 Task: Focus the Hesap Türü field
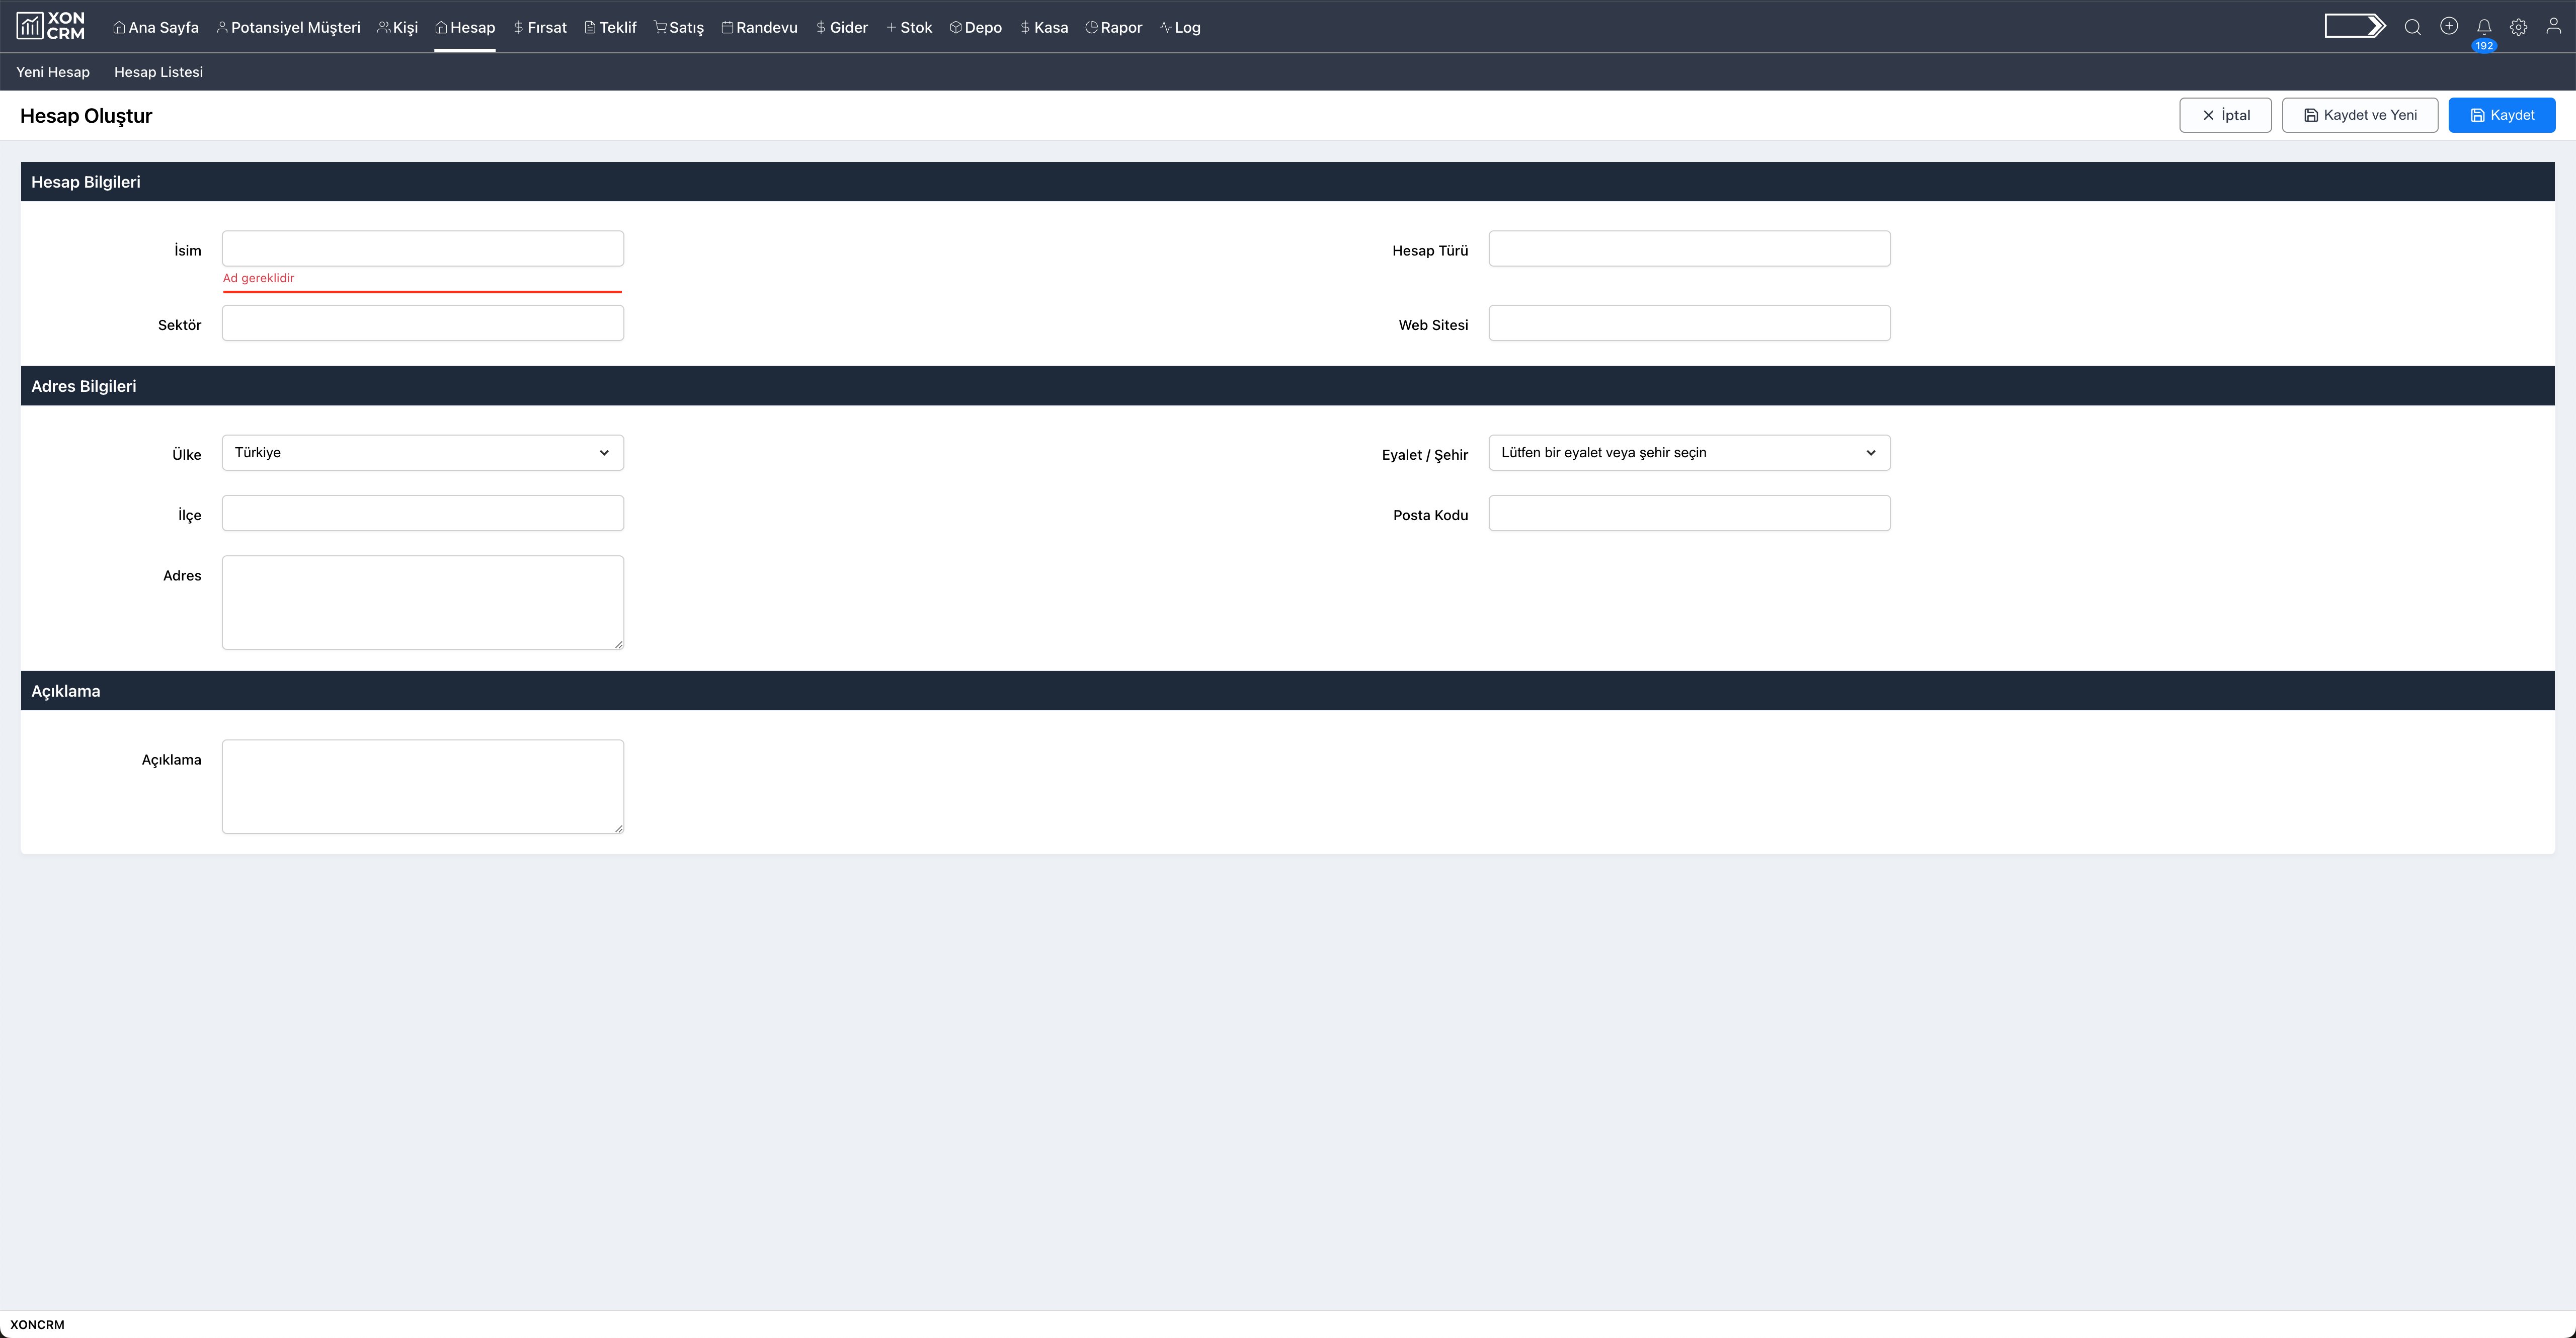coord(1689,249)
